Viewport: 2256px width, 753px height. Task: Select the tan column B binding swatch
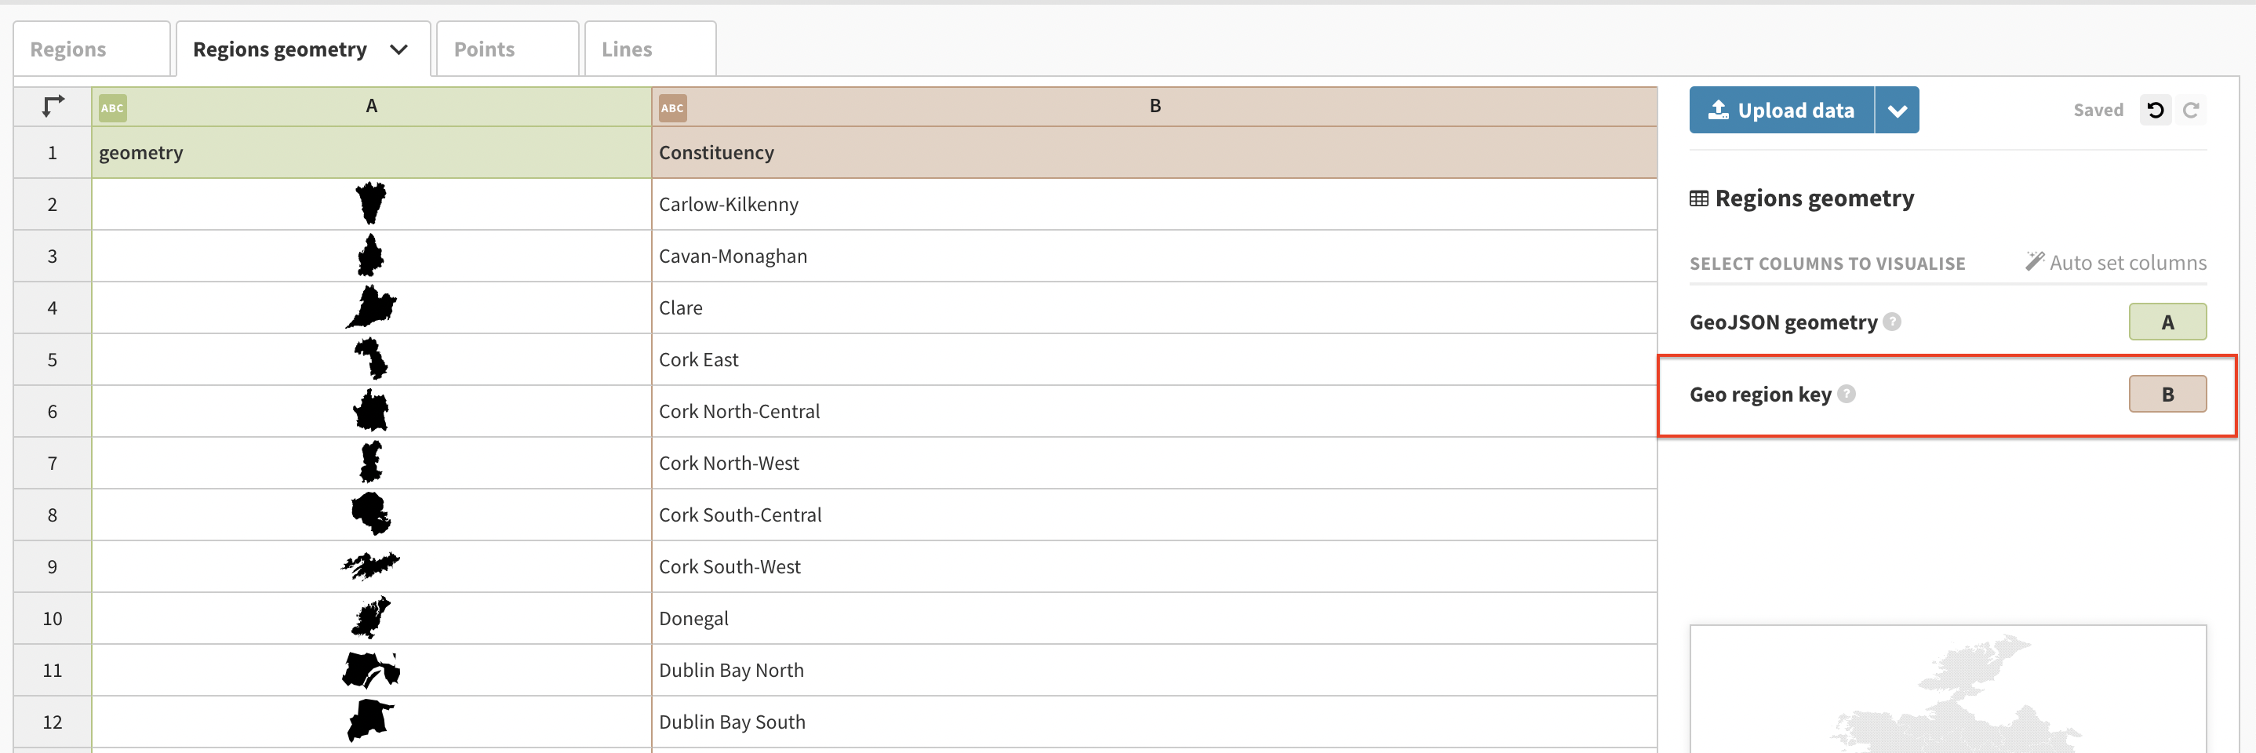(x=2167, y=394)
